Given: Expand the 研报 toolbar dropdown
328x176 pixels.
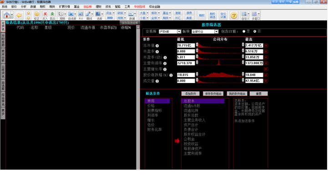Looking at the screenshot, I should [125, 13].
